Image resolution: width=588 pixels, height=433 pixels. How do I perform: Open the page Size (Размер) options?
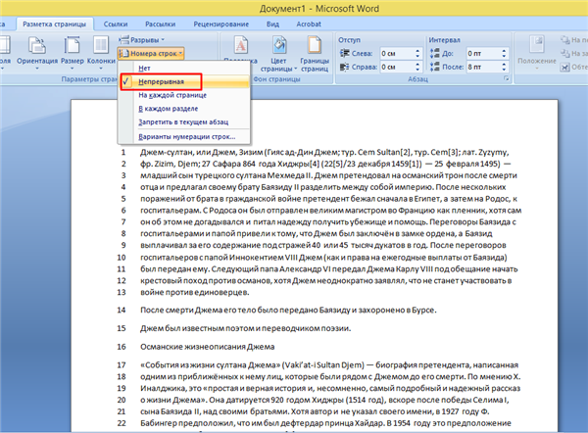(x=72, y=52)
